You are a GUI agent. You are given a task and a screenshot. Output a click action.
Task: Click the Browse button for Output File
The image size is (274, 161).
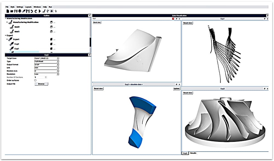pos(41,84)
